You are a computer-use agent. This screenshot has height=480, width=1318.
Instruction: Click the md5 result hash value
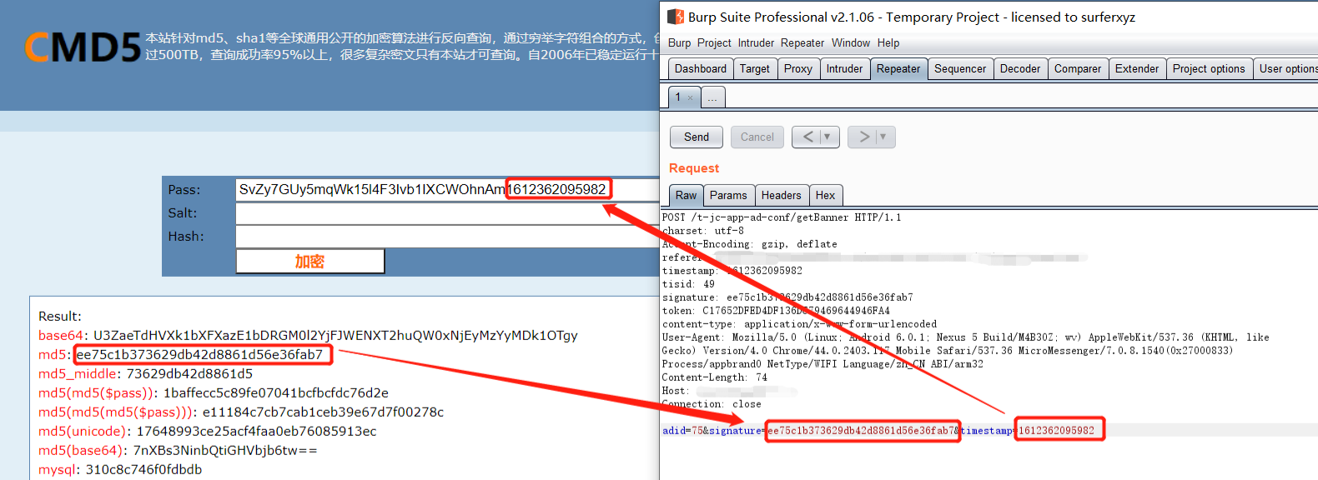point(199,354)
